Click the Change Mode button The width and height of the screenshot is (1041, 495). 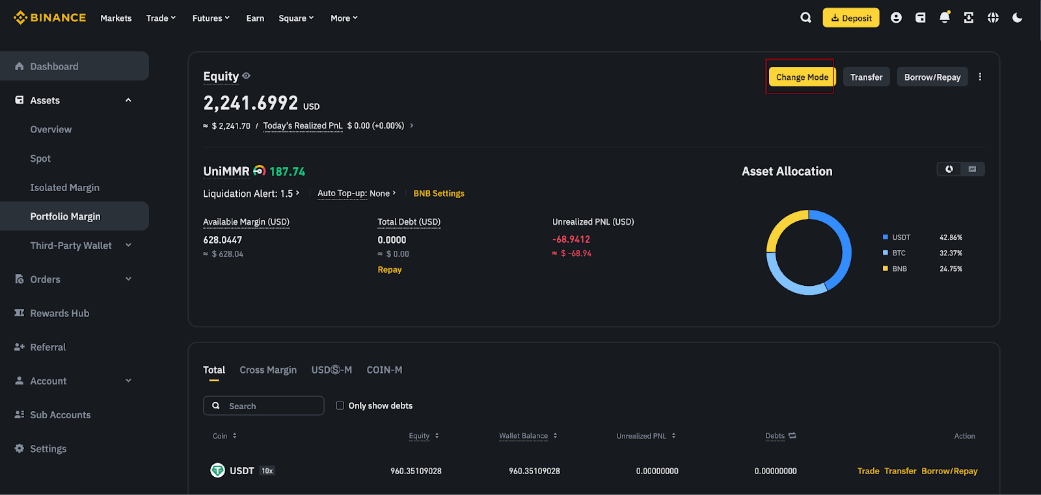802,77
